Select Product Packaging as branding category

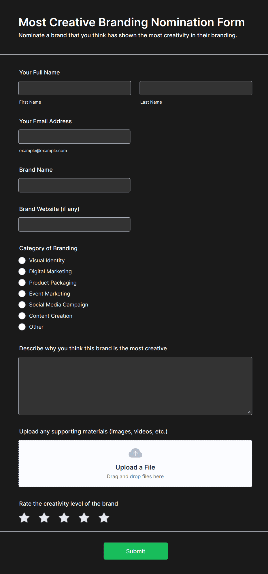pyautogui.click(x=22, y=283)
